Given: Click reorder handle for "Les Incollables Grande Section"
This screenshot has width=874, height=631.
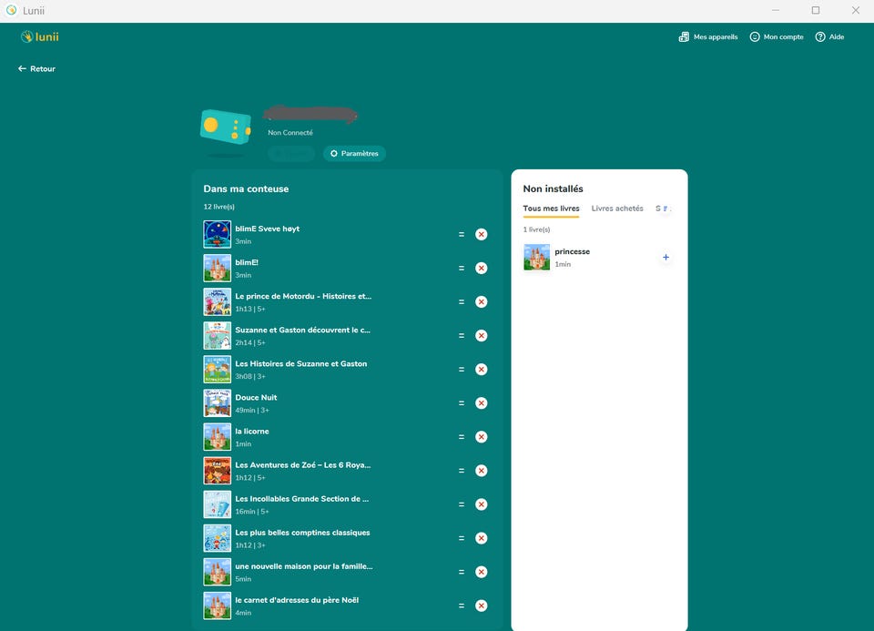Looking at the screenshot, I should [x=462, y=504].
